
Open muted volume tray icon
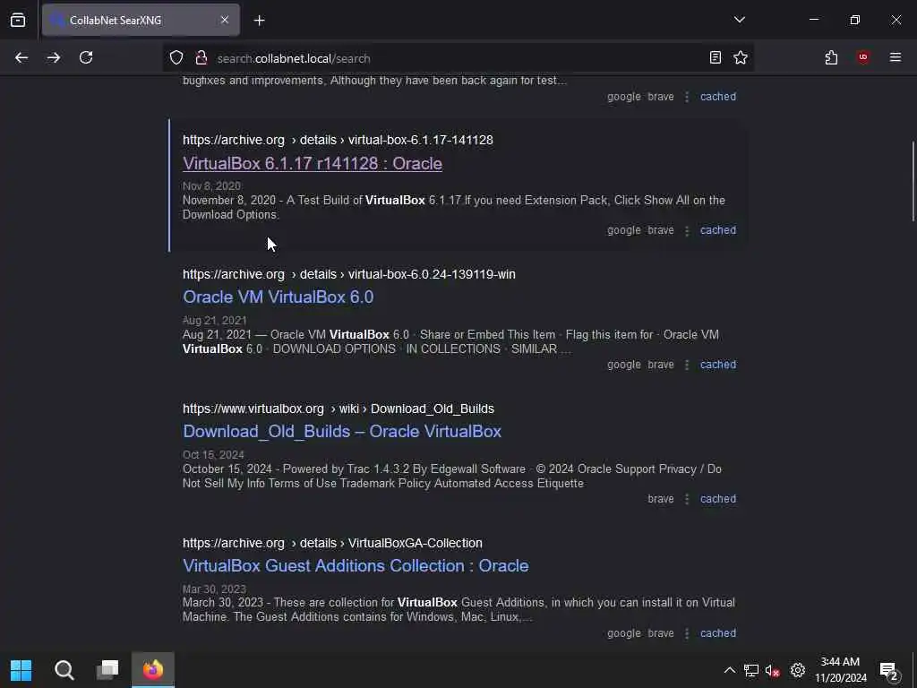[773, 670]
